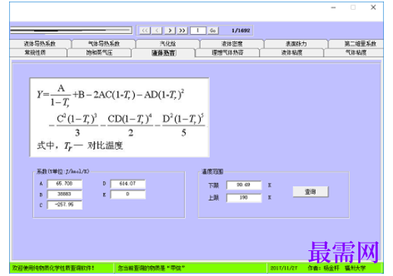This screenshot has height=276, width=393.
Task: Click the coefficient C field showing -257.95
Action: pyautogui.click(x=64, y=204)
